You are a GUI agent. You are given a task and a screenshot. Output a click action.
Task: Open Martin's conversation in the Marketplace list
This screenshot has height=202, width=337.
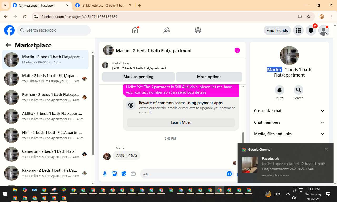[x=46, y=60]
